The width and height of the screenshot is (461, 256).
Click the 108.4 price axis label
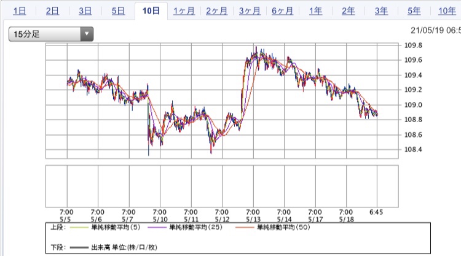point(413,149)
